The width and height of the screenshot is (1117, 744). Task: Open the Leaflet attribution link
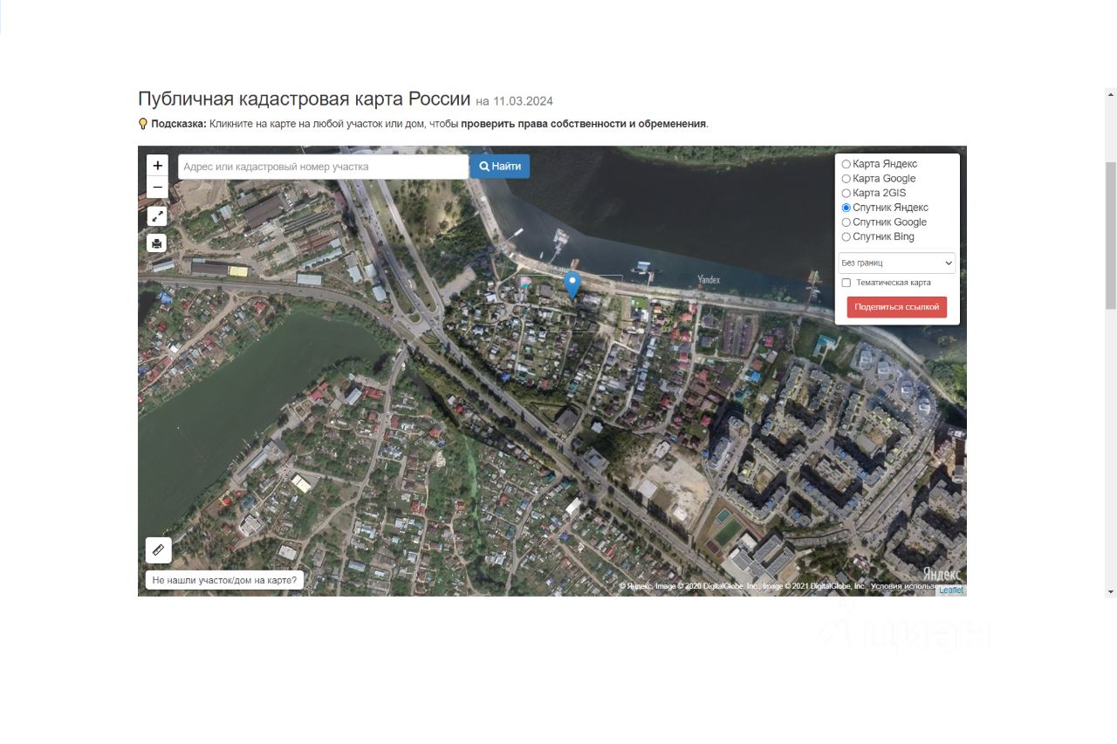951,590
